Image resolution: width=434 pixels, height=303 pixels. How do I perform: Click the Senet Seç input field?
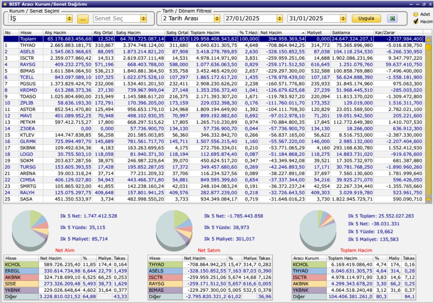tap(117, 19)
